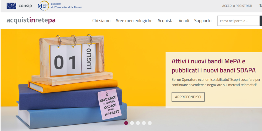This screenshot has width=262, height=131.
Task: Open the Vendi menu
Action: tap(184, 21)
